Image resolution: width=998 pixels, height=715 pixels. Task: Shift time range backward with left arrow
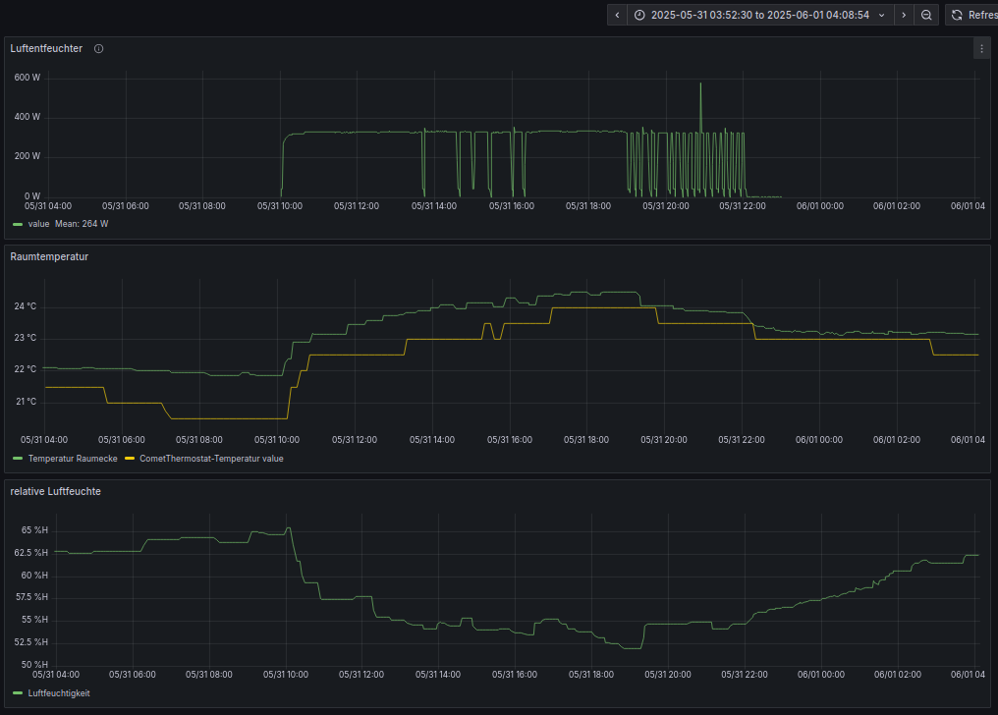(x=617, y=15)
